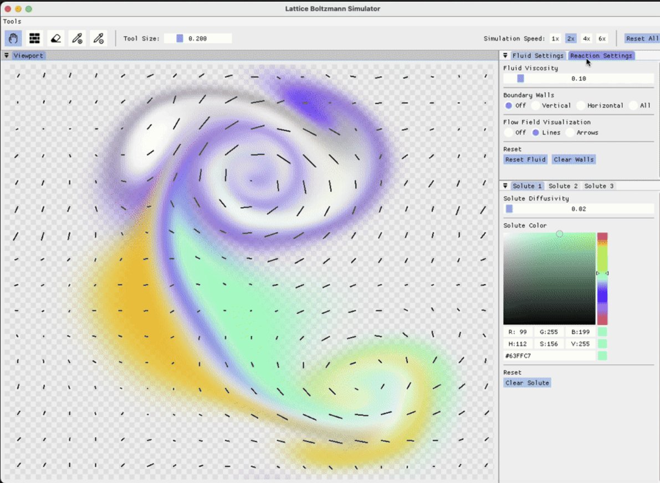This screenshot has width=660, height=483.
Task: Click the vertical hue bar
Action: 602,279
